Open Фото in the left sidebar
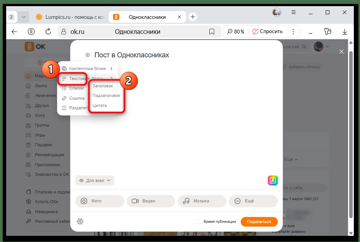Screen dimensions: 360x242 coord(40,115)
